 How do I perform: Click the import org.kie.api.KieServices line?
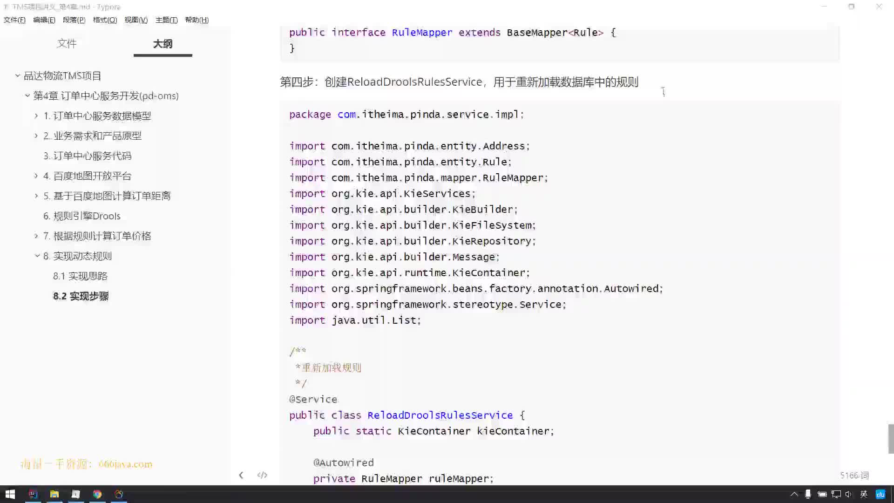(382, 194)
